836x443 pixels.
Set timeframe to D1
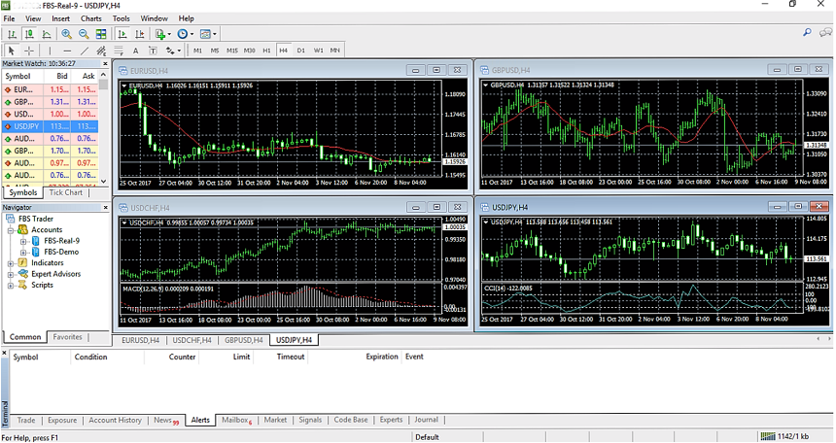[301, 51]
